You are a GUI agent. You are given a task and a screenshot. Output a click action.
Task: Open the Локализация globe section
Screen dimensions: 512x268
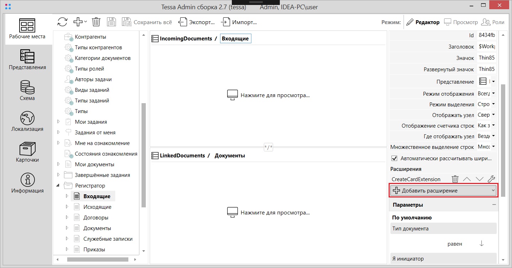(27, 121)
